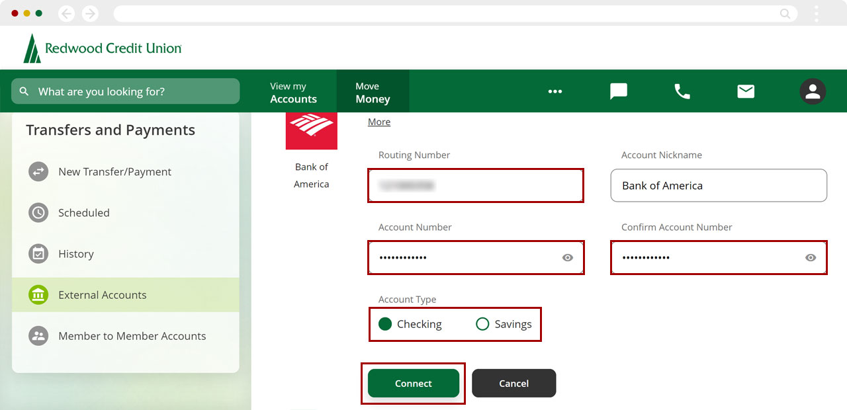Image resolution: width=847 pixels, height=410 pixels.
Task: Open the Move Money menu
Action: point(373,93)
